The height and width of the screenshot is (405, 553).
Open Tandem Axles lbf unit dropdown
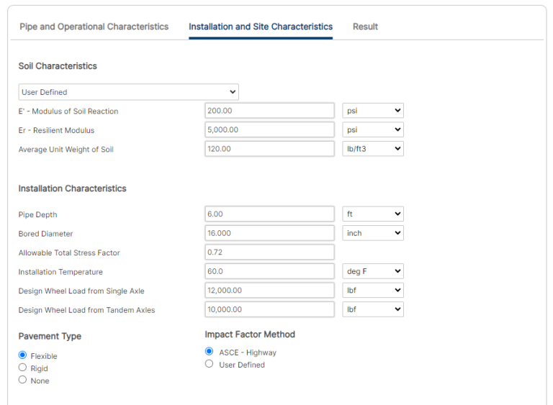point(372,309)
